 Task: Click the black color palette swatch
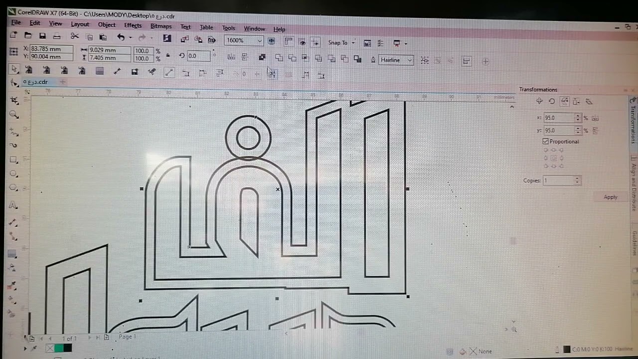[67, 348]
